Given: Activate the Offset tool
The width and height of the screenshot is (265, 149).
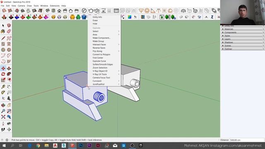Looking at the screenshot, I should (x=9, y=80).
